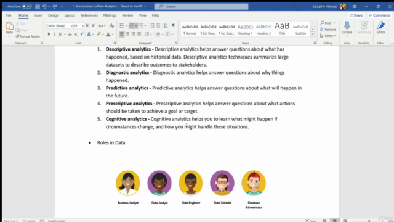The image size is (394, 222).
Task: Start Dictate voice input
Action: 347,28
